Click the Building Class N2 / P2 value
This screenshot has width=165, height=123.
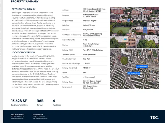92,82
